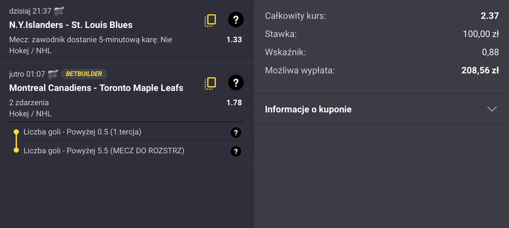The width and height of the screenshot is (509, 228).
Task: Click the chevron arrow next to Informacje o kuponie
Action: 492,109
